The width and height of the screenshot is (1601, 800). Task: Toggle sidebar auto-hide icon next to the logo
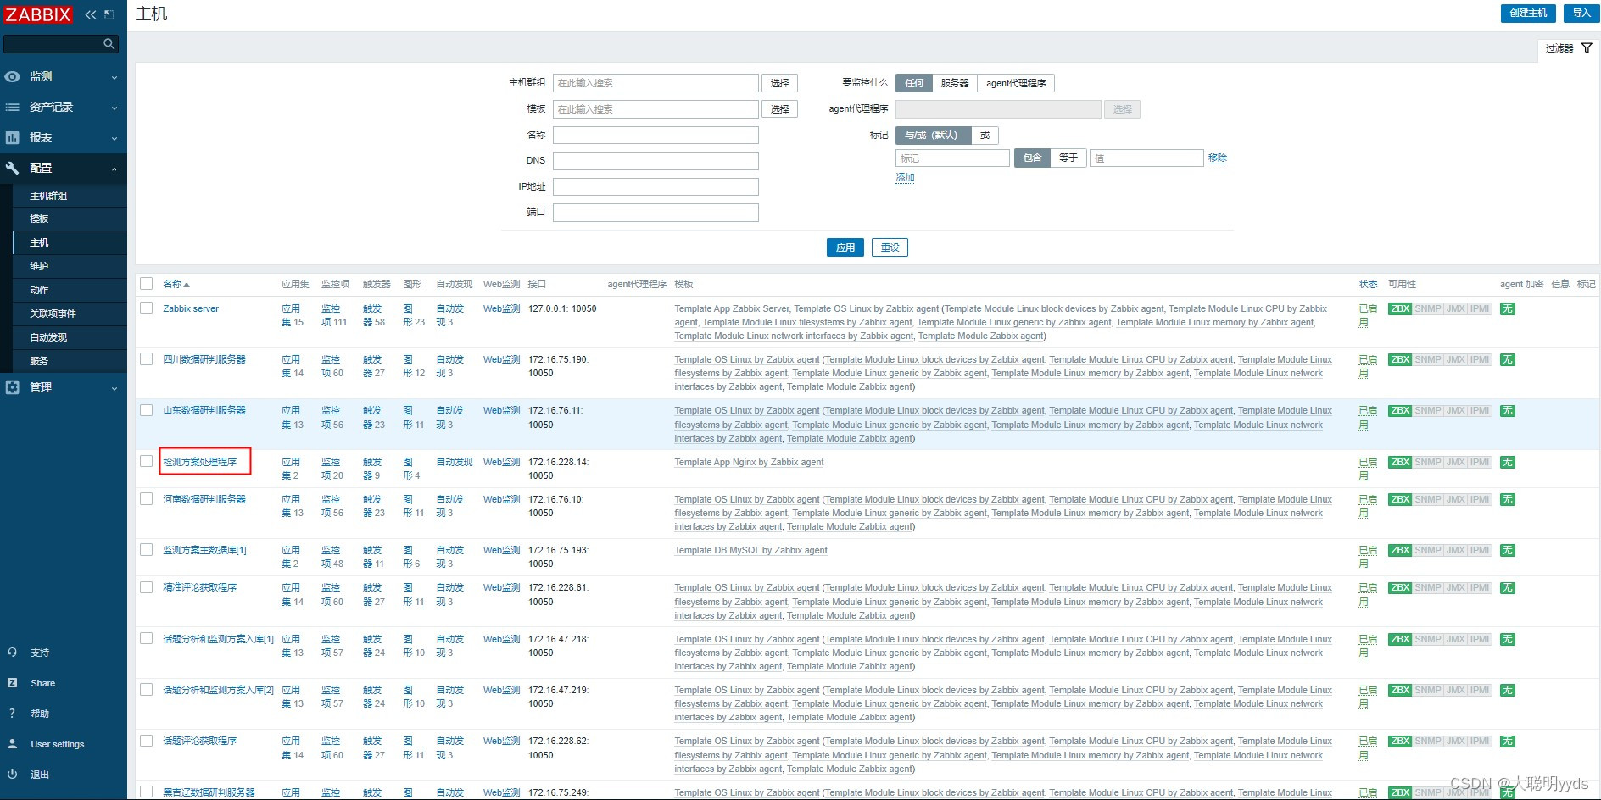[x=109, y=14]
